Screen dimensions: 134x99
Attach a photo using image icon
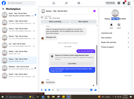pyautogui.click(x=46, y=90)
